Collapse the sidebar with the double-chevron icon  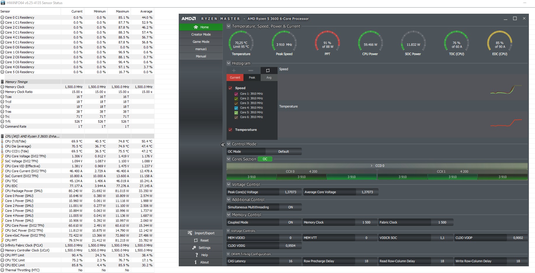223,145
